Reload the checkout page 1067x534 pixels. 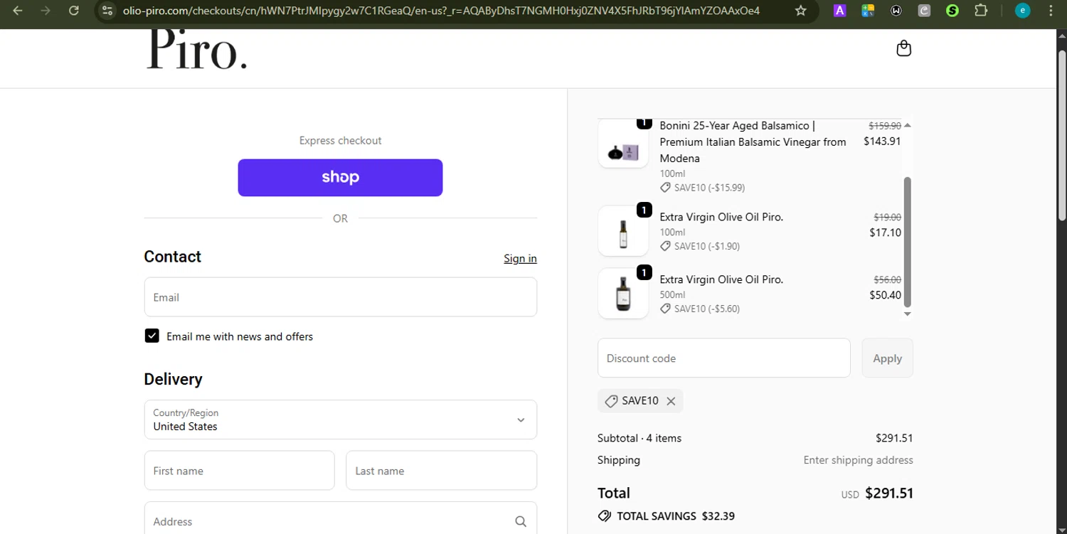pos(74,11)
